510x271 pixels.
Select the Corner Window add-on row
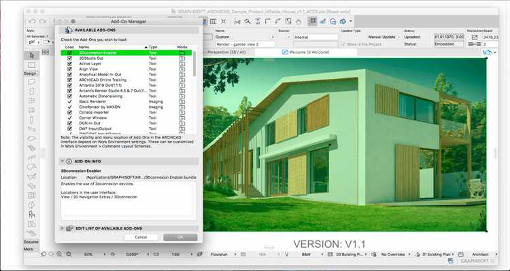(126, 118)
